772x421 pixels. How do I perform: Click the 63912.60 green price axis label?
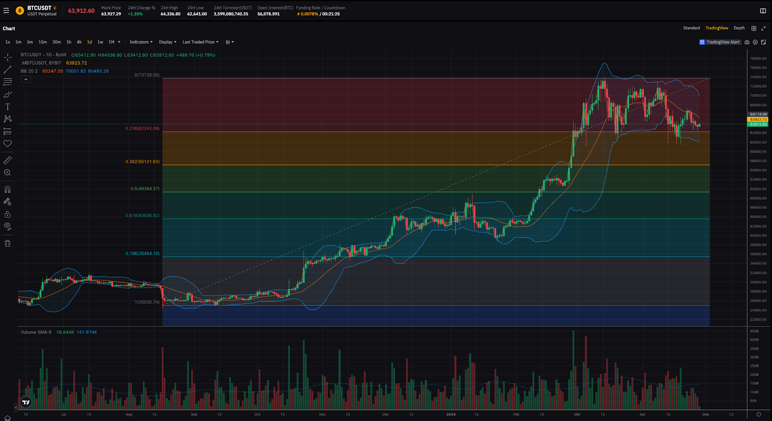pyautogui.click(x=758, y=124)
